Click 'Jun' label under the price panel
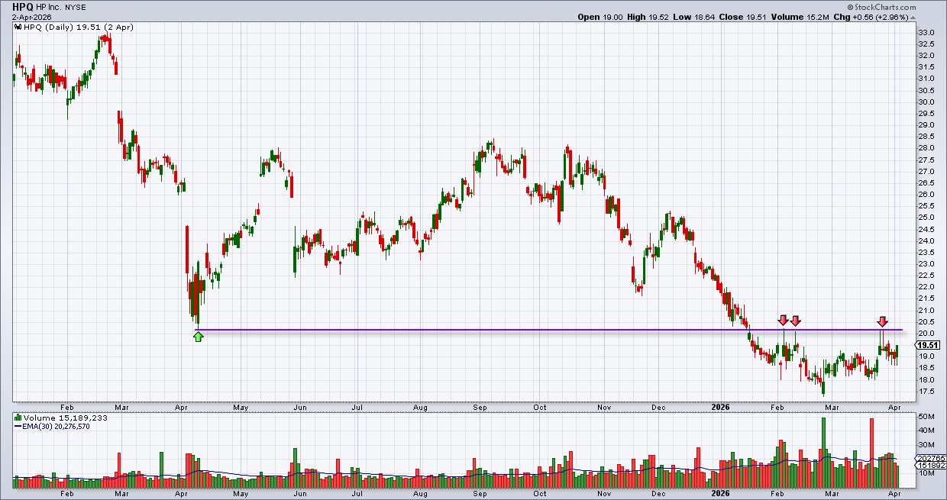Screen dimensions: 947x500 (x=300, y=408)
